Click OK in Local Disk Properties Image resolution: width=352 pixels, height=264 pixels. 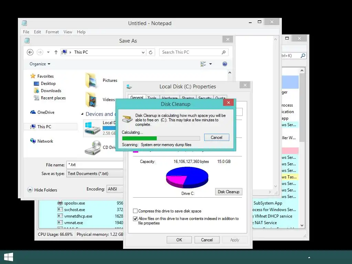click(179, 240)
